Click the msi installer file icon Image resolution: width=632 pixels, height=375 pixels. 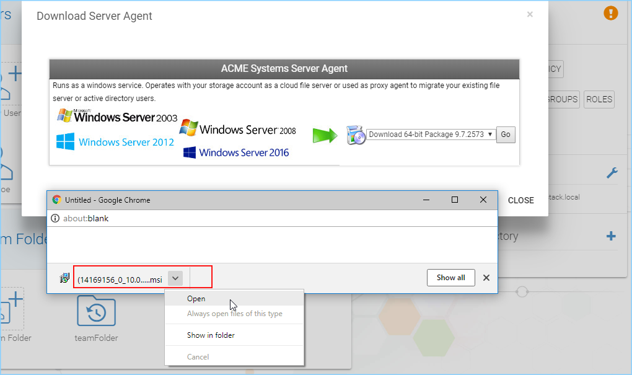tap(64, 278)
